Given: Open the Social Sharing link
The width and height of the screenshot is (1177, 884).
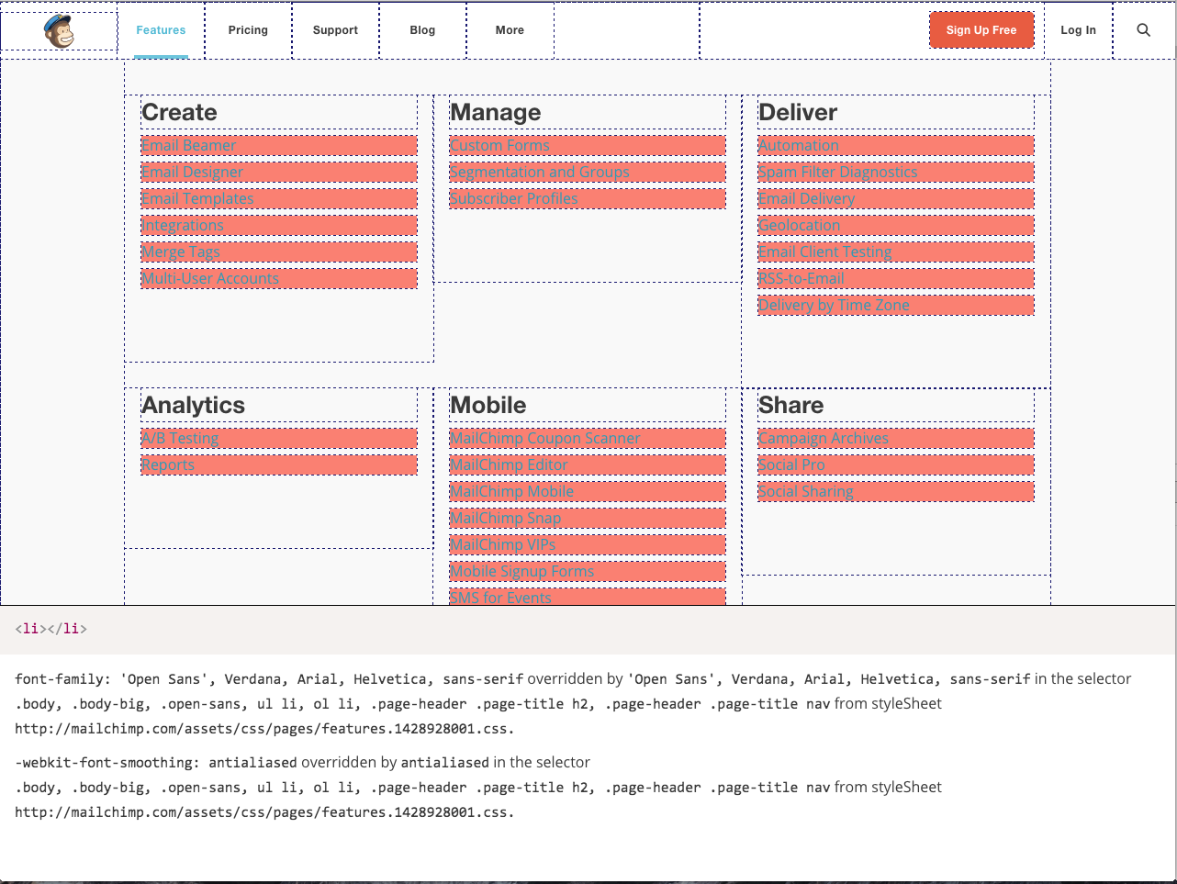Looking at the screenshot, I should 805,491.
